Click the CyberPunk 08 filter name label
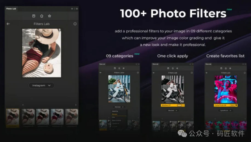 click(220, 105)
